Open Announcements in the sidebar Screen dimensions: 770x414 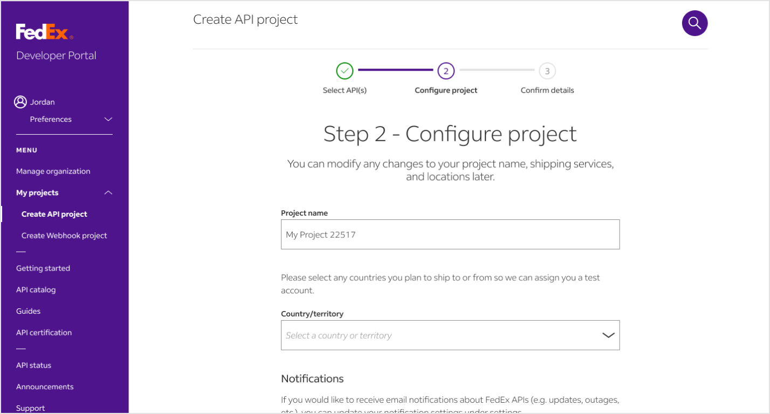point(45,387)
